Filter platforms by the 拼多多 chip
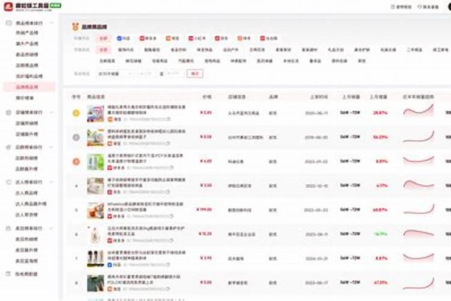This screenshot has width=451, height=301. [x=148, y=39]
